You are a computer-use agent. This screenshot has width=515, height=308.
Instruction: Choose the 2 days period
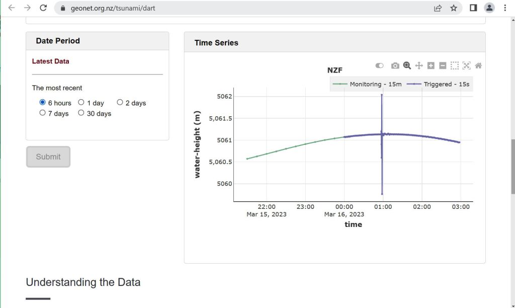[120, 103]
